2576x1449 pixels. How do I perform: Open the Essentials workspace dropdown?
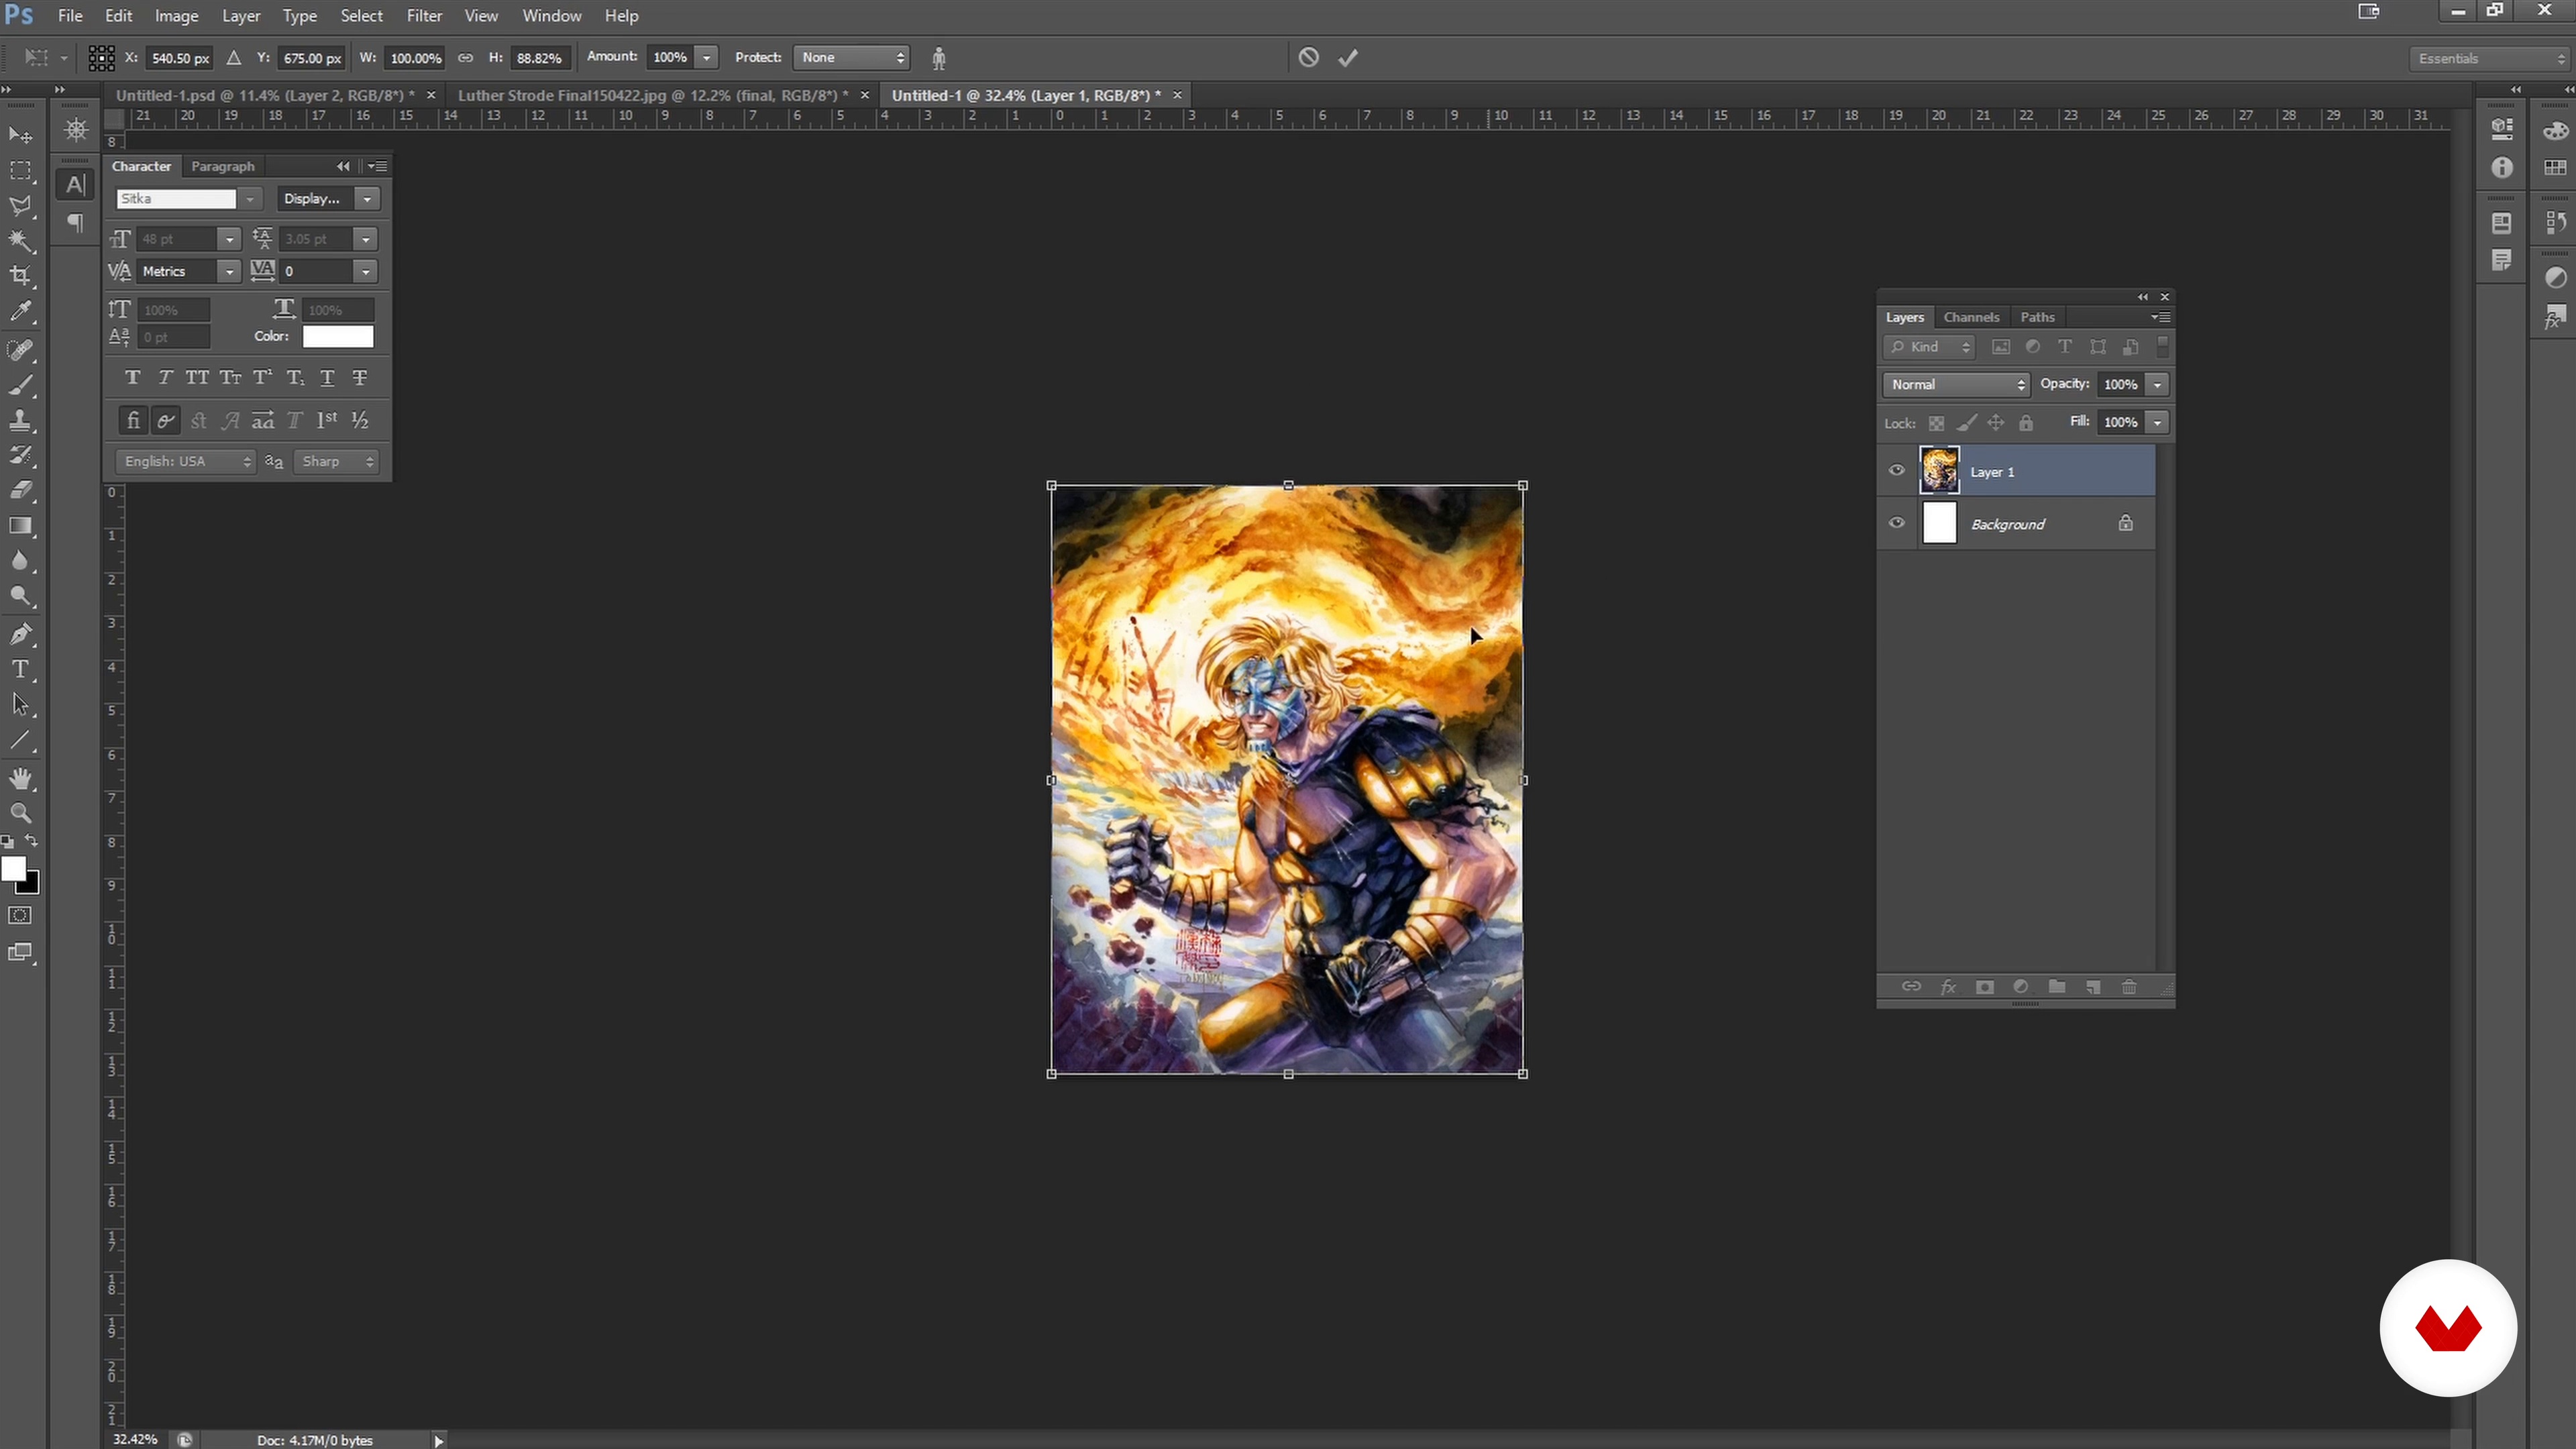pos(2489,58)
